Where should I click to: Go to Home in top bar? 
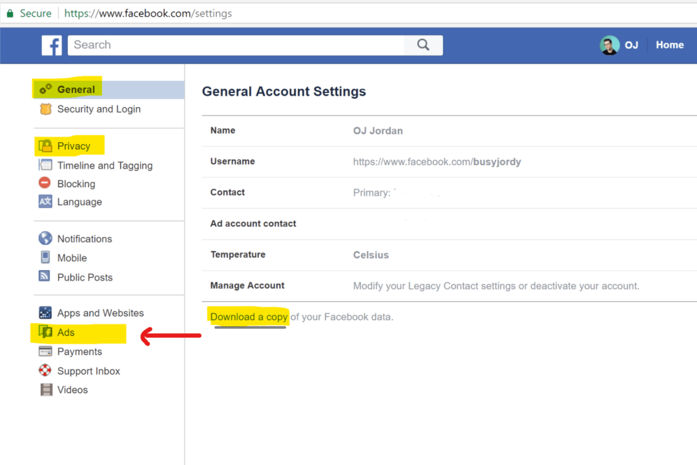point(669,45)
